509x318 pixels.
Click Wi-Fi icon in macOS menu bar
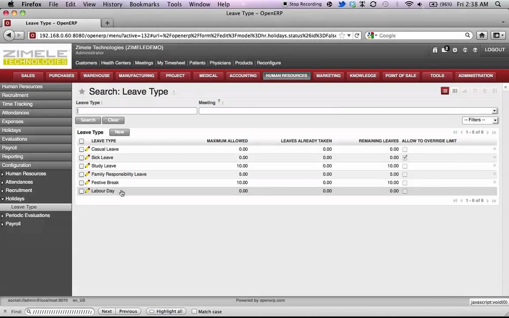409,4
